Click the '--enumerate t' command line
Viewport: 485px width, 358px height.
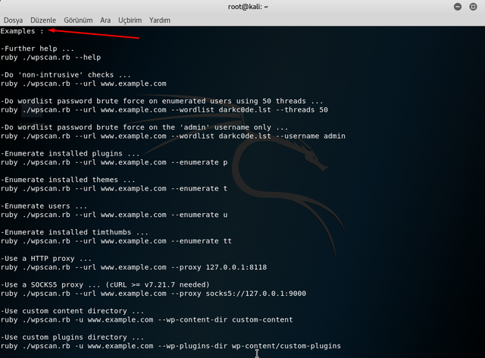click(x=114, y=189)
